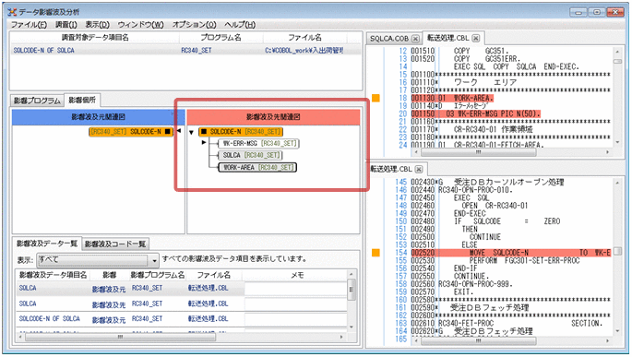
Task: Open the 表示(D) menu
Action: coord(97,25)
